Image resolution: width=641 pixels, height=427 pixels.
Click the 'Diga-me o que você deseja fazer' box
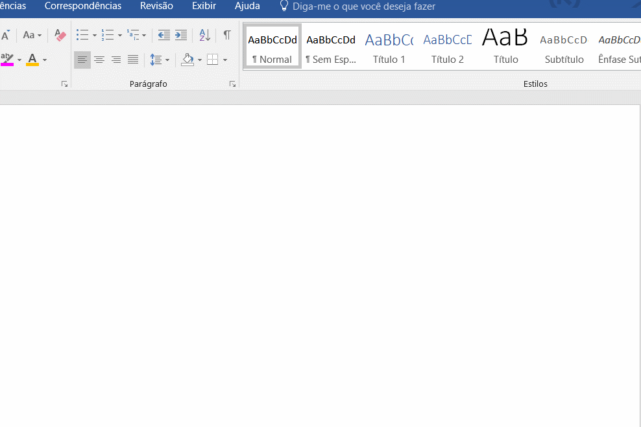coord(363,6)
